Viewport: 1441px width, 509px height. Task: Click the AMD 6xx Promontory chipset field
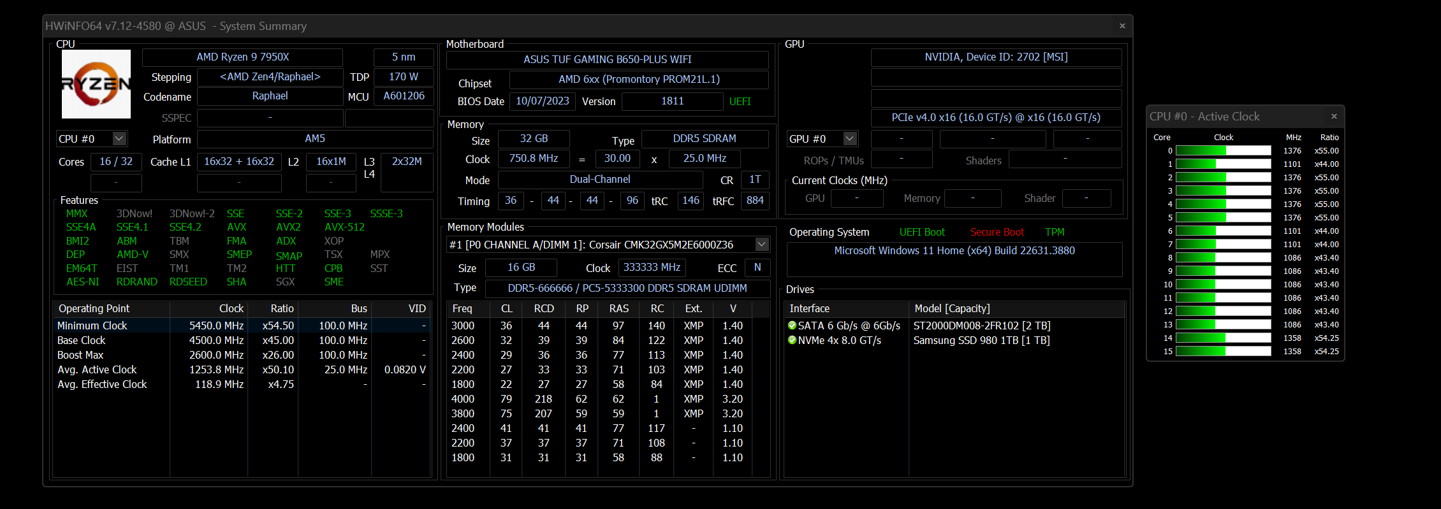pos(639,80)
